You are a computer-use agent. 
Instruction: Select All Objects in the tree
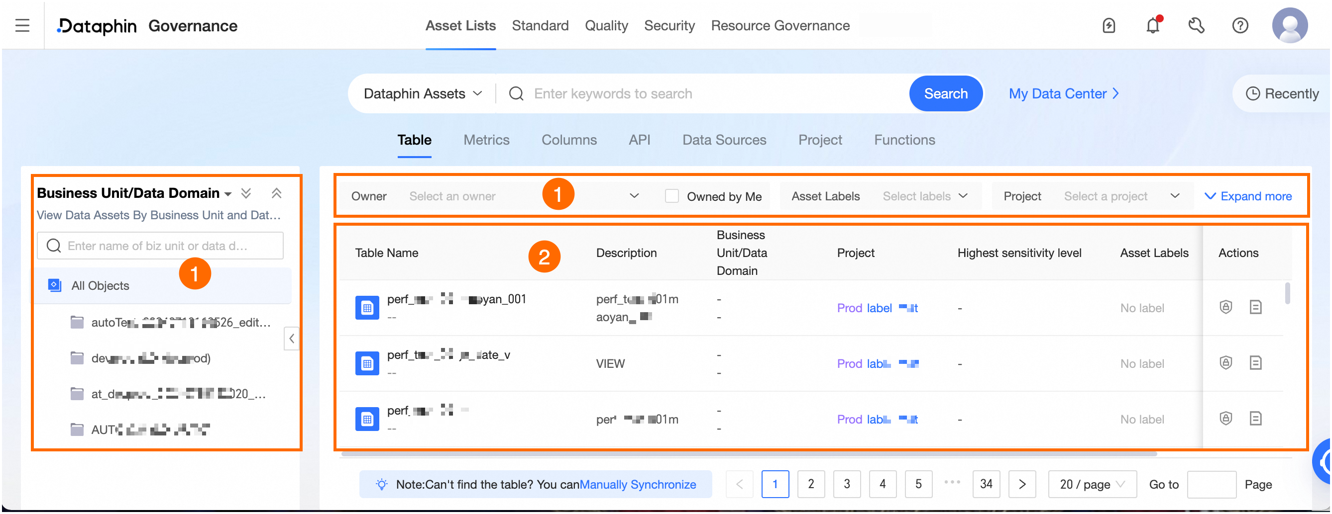pyautogui.click(x=163, y=286)
